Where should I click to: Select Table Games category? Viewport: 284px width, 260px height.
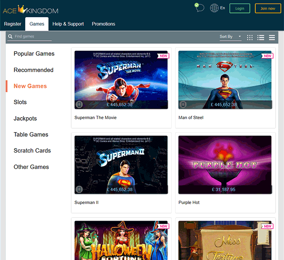click(31, 134)
